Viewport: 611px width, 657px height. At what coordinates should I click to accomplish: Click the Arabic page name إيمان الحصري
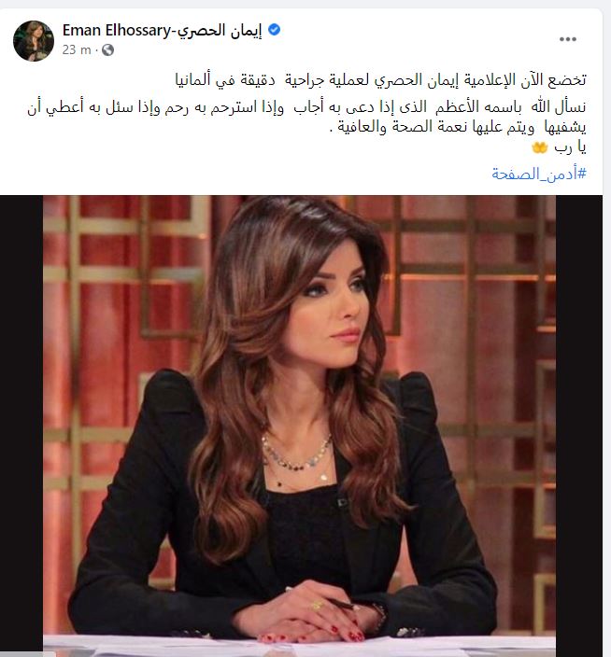point(219,31)
